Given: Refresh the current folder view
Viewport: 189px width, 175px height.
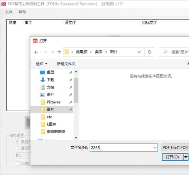Looking at the screenshot, I should (150, 52).
